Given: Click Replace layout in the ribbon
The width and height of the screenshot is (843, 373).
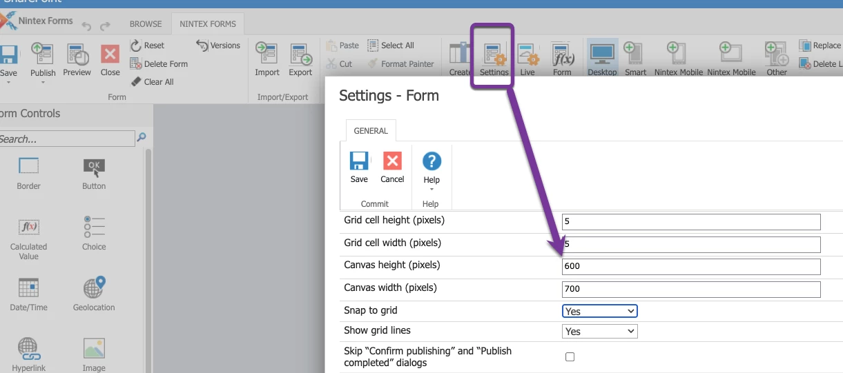Looking at the screenshot, I should (820, 46).
